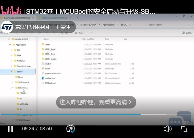Expand the OpenBootloader tree node
This screenshot has width=194, height=138.
(11, 66)
